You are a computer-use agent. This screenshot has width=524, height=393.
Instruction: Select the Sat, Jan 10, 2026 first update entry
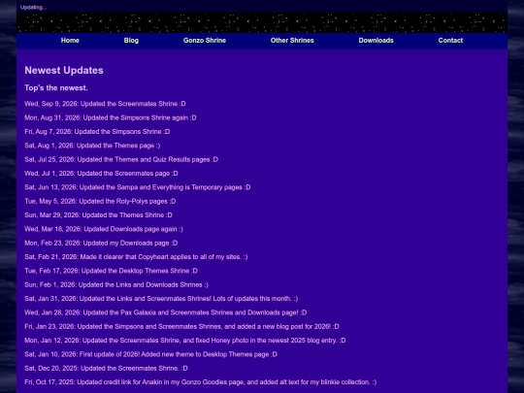[150, 354]
